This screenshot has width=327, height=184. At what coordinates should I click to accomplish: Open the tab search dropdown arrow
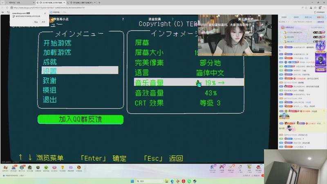(2, 2)
